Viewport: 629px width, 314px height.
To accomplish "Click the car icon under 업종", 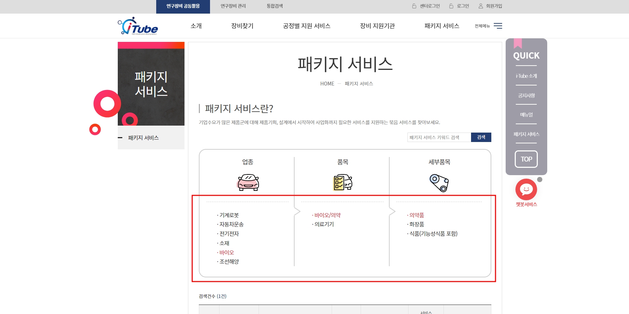I will [248, 182].
